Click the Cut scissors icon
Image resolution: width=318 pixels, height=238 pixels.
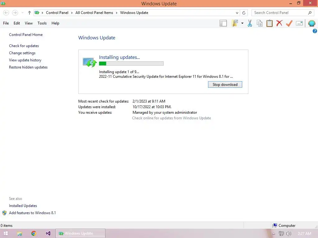point(250,23)
